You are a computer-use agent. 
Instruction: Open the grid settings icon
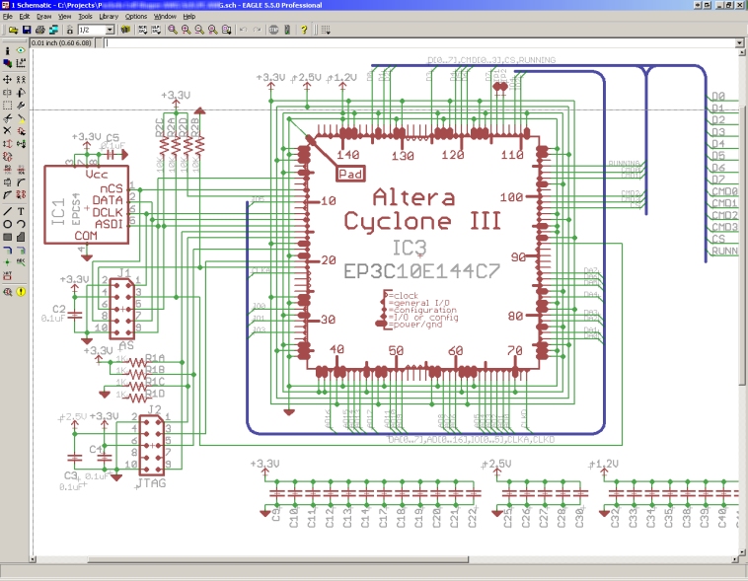pyautogui.click(x=326, y=30)
